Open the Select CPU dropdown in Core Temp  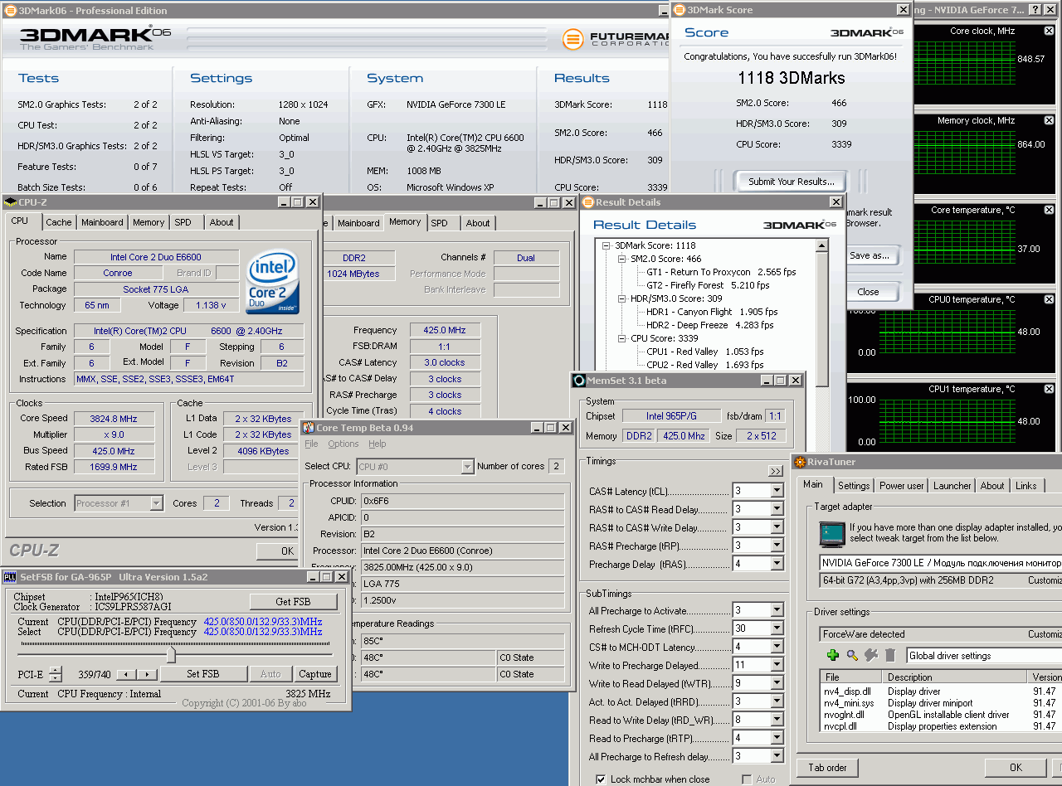tap(467, 467)
